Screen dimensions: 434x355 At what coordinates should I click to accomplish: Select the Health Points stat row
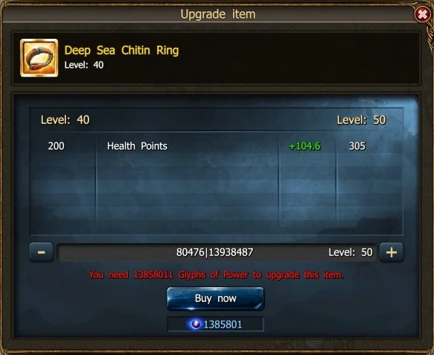coord(217,146)
